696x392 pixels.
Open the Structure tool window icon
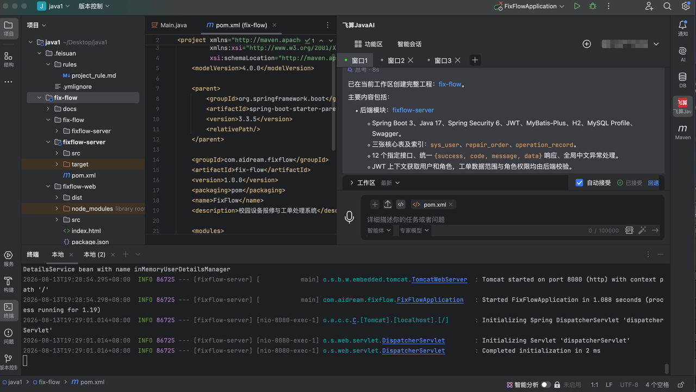click(x=8, y=59)
